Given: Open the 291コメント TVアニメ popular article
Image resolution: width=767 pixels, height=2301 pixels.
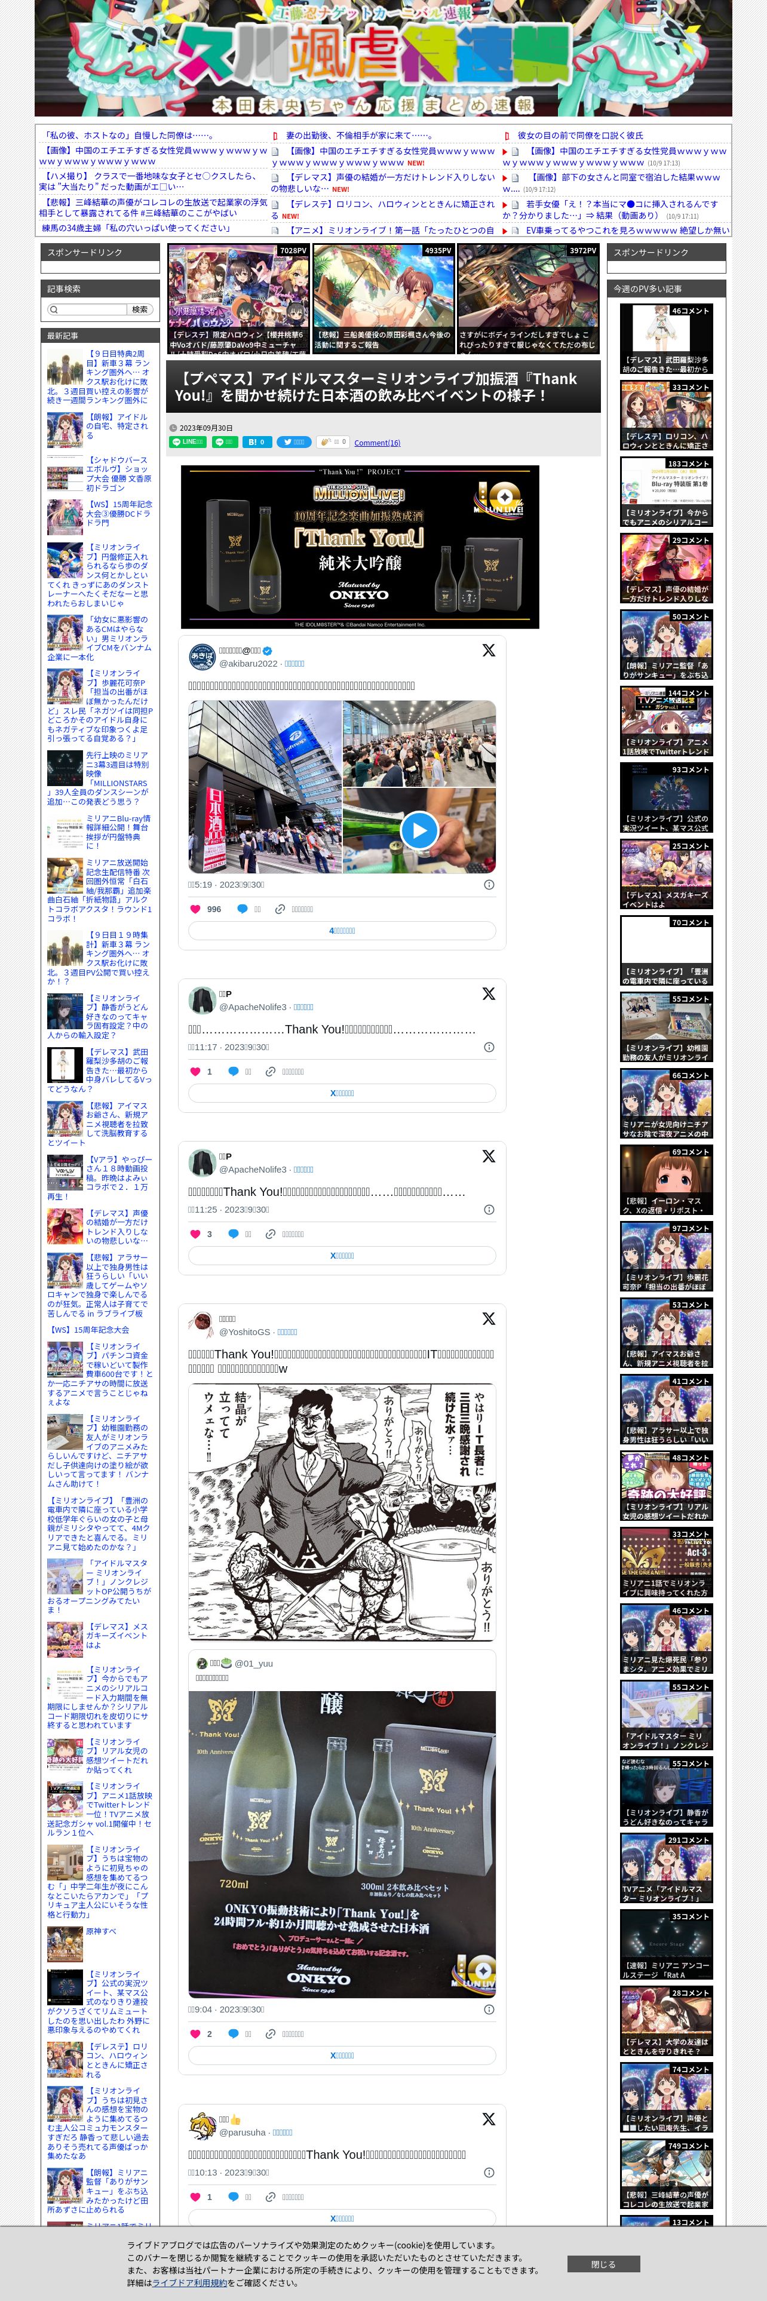Looking at the screenshot, I should (666, 1869).
